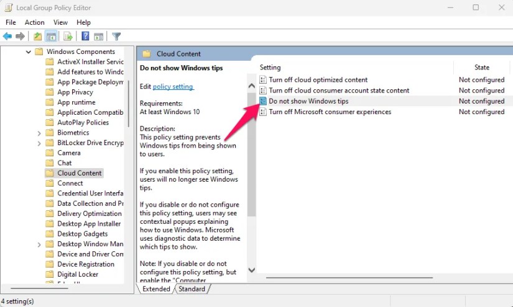Open Help via the question-mark toolbar icon
Viewport: 513px width, 307px height.
(x=85, y=36)
